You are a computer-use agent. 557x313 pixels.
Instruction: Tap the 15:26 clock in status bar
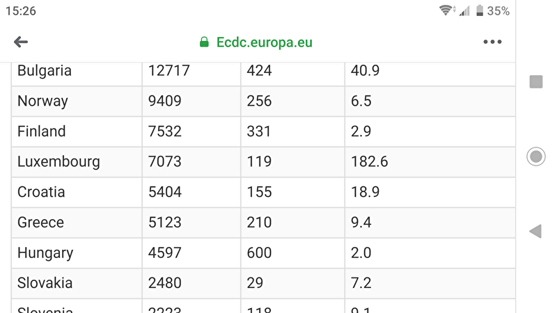point(21,10)
